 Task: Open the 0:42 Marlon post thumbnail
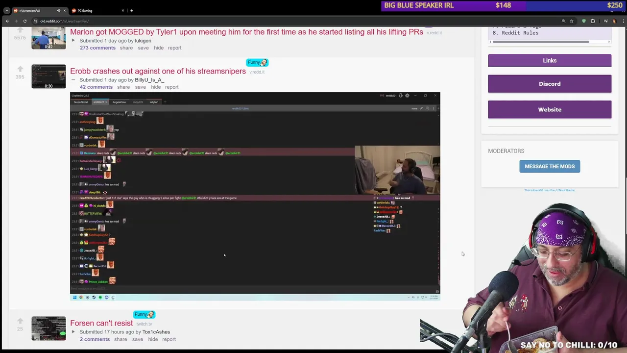48,38
